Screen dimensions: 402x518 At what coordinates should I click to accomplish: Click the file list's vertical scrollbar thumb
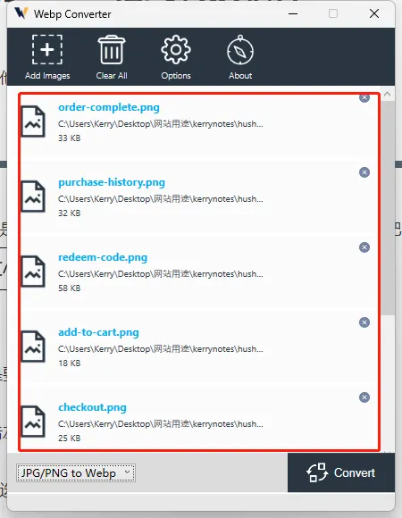click(388, 208)
